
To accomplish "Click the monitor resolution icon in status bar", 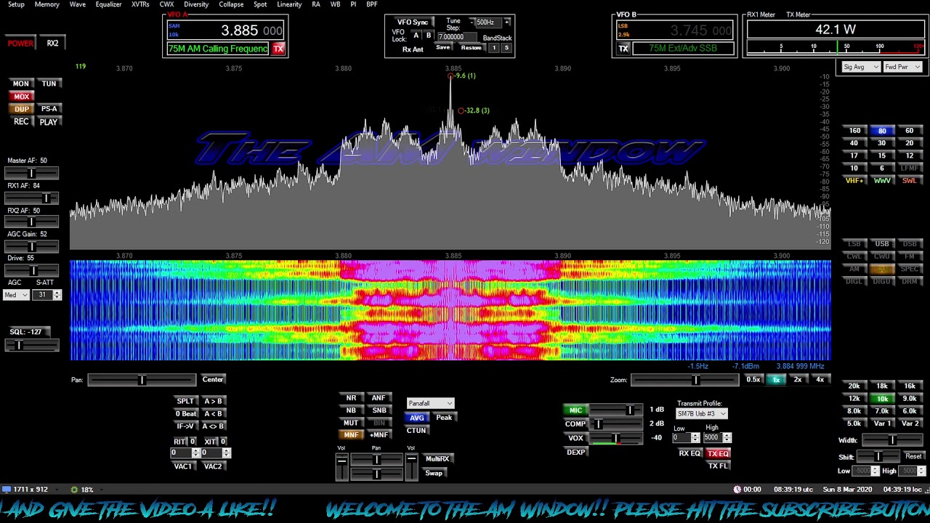I will pos(7,490).
